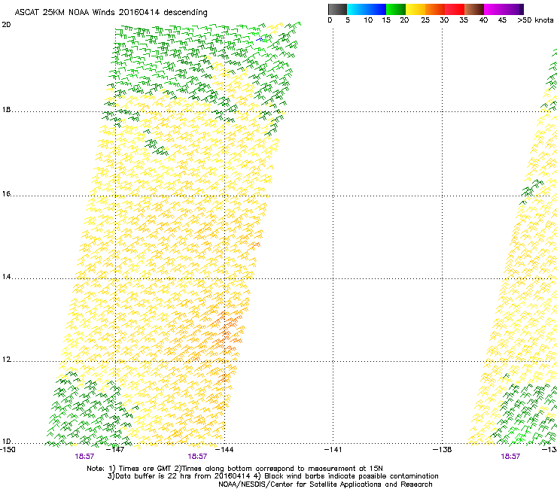Click the longitude label -150
Screen dimensions: 557x489
(8, 450)
